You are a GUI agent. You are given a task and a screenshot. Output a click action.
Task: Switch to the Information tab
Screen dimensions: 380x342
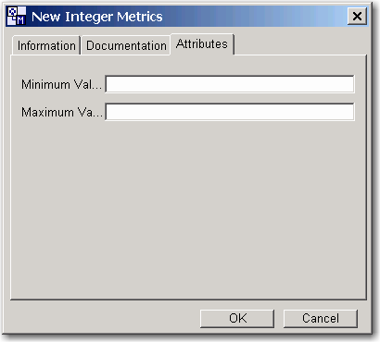point(46,45)
